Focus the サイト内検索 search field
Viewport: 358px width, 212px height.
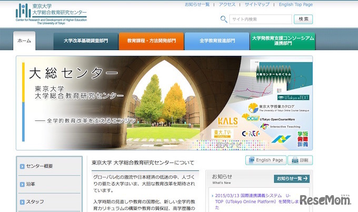(x=261, y=19)
